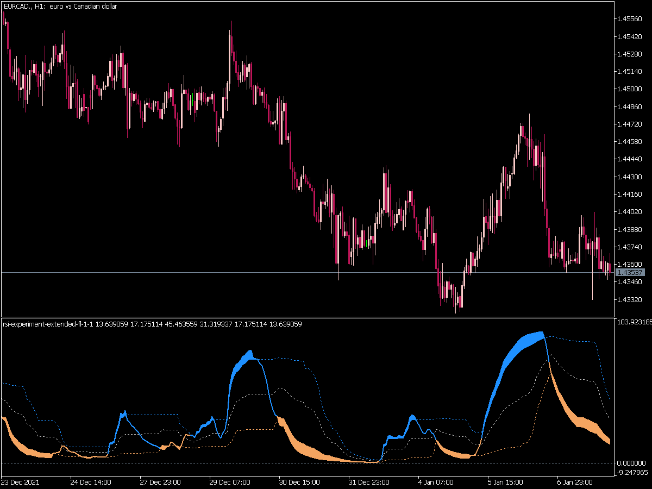Click the price scale value 1.43880
The width and height of the screenshot is (652, 489).
coord(629,229)
